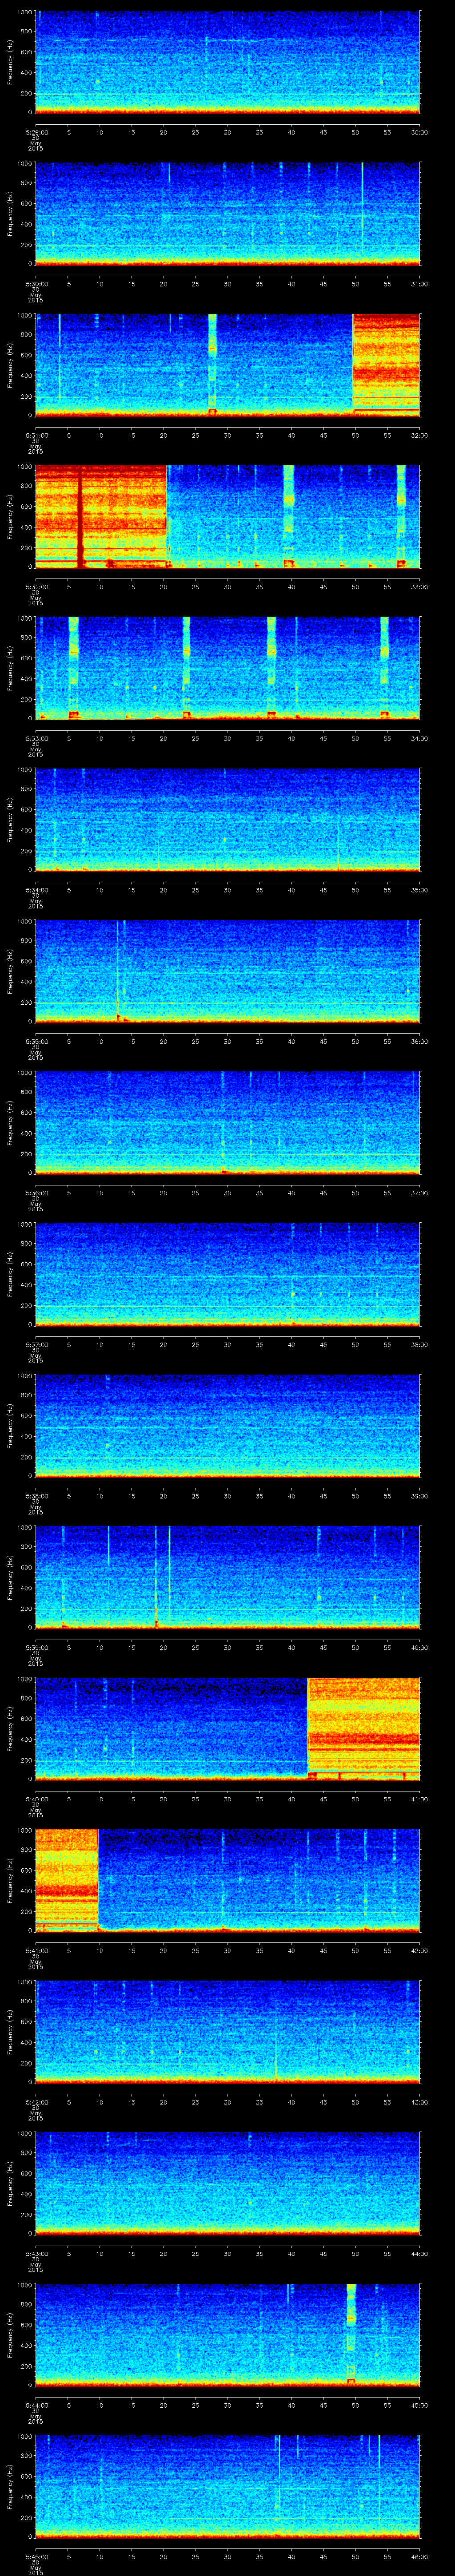Click the 33:00 end time label

pyautogui.click(x=420, y=586)
